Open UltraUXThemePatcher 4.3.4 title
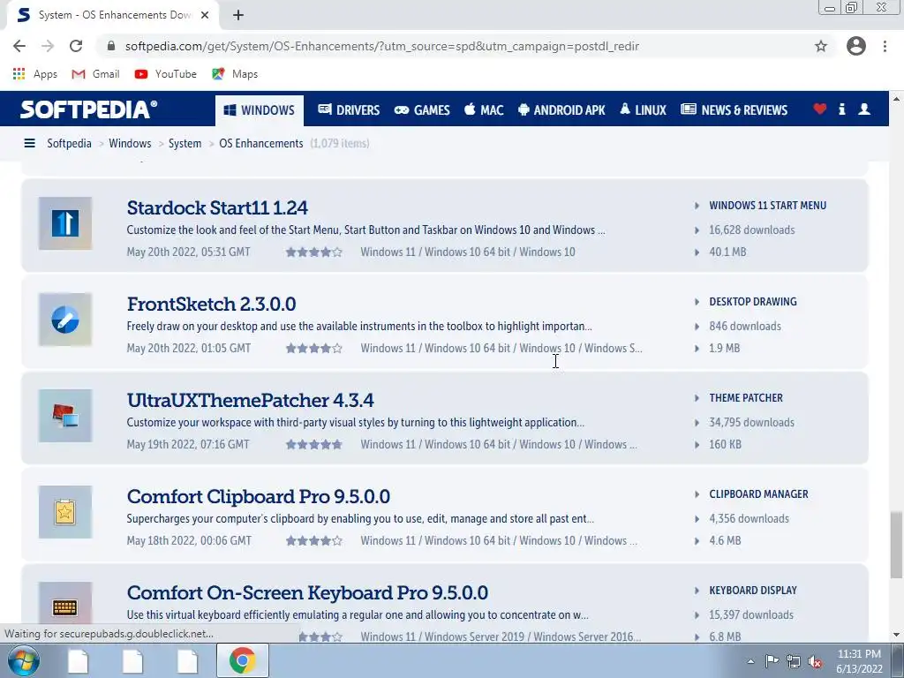The height and width of the screenshot is (678, 904). coord(250,400)
